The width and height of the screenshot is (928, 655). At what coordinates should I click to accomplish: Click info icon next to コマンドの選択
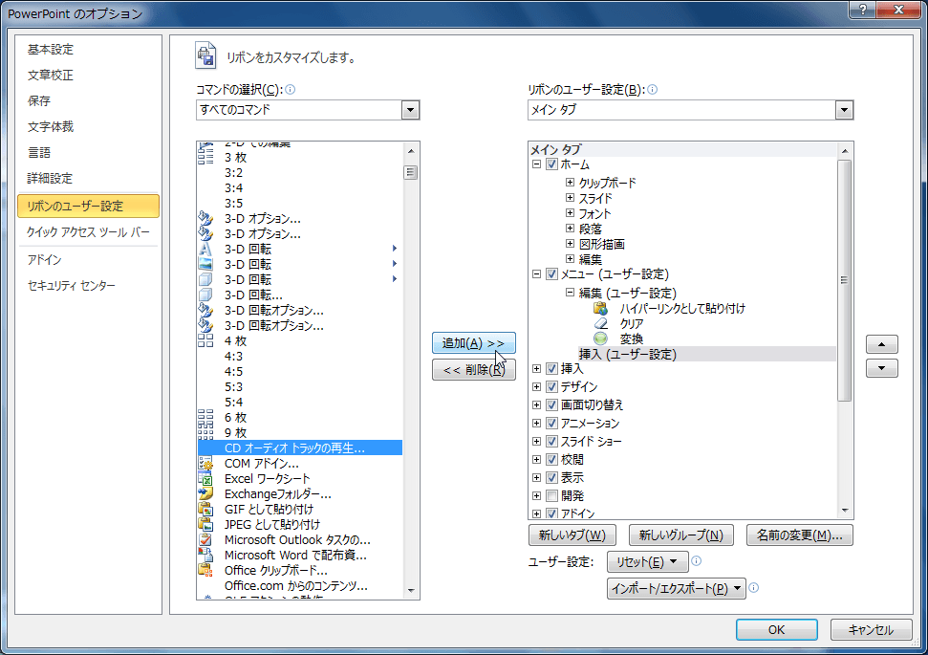coord(290,90)
